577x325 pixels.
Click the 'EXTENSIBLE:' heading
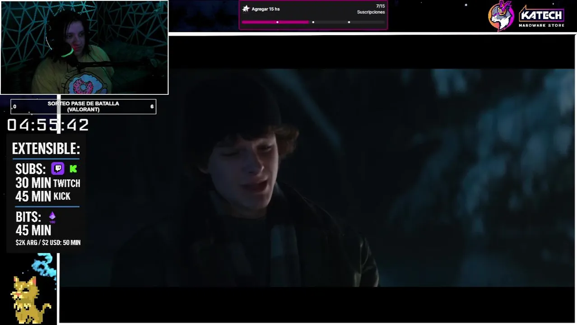[x=46, y=149]
